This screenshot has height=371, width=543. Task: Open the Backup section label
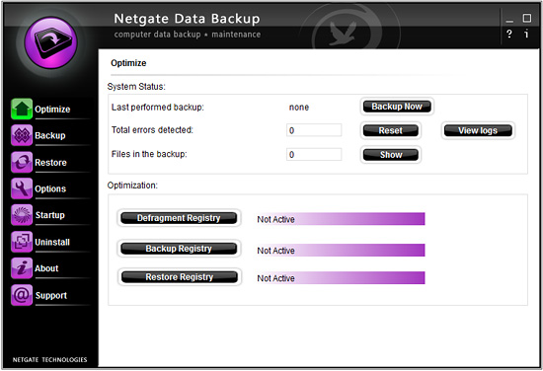tap(50, 135)
